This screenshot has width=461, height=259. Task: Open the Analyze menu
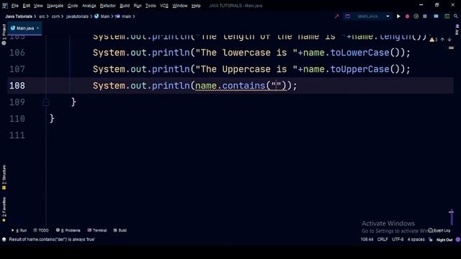click(x=89, y=6)
